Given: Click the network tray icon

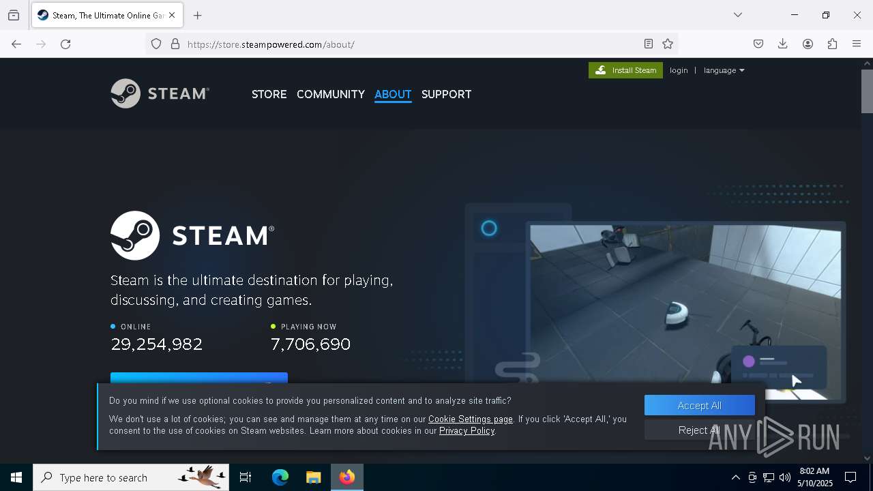Looking at the screenshot, I should 769,477.
